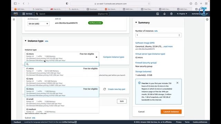Open Privacy link in footer
Screen dimensions: 221x124
pyautogui.click(x=179, y=122)
